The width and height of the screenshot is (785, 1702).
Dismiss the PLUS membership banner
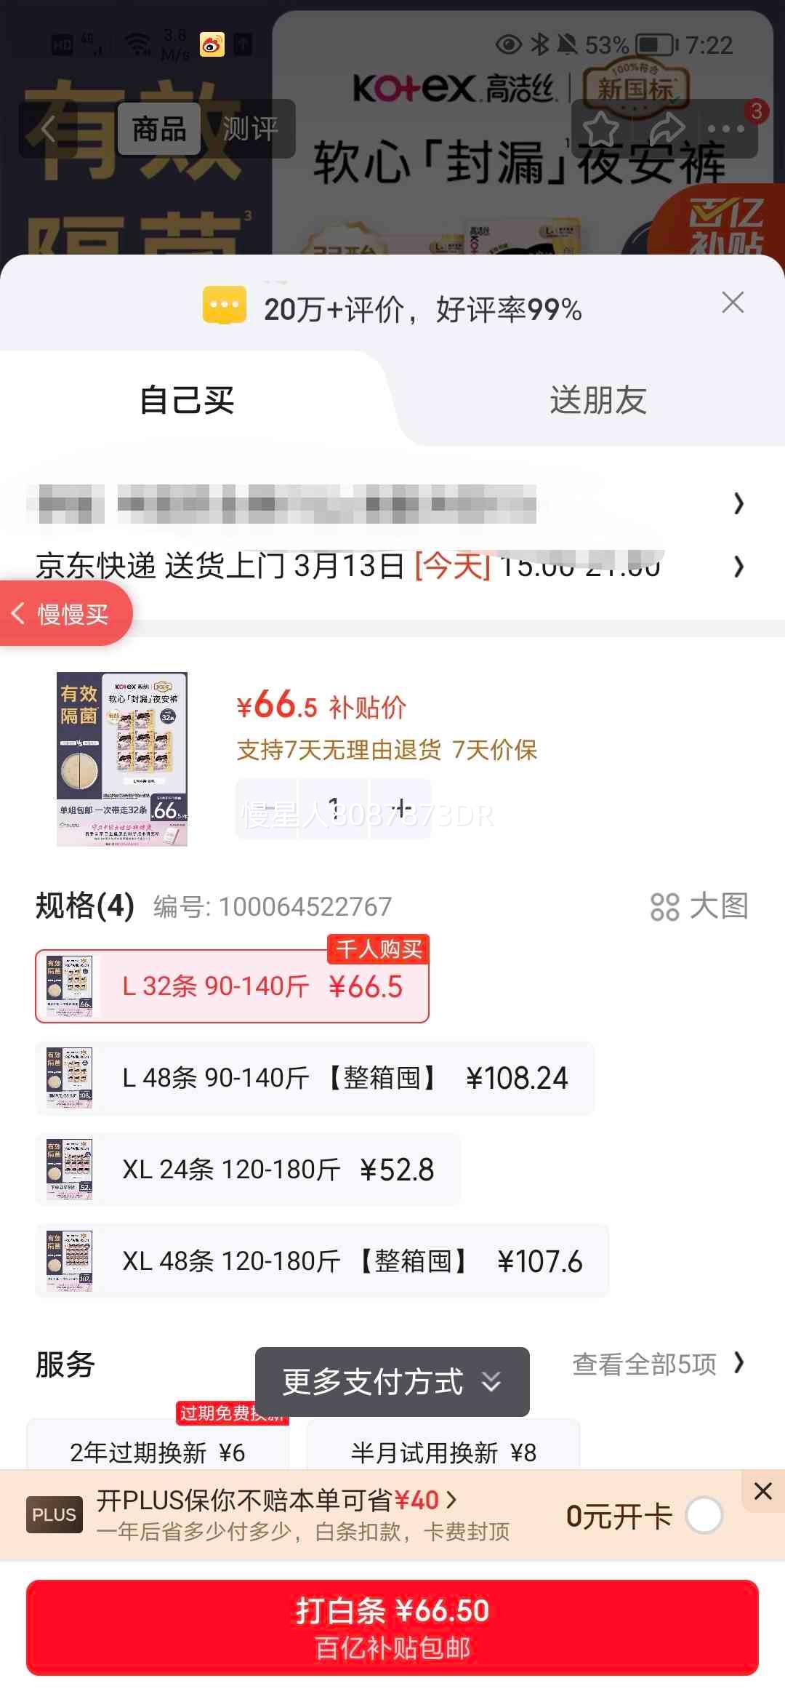tap(763, 1491)
